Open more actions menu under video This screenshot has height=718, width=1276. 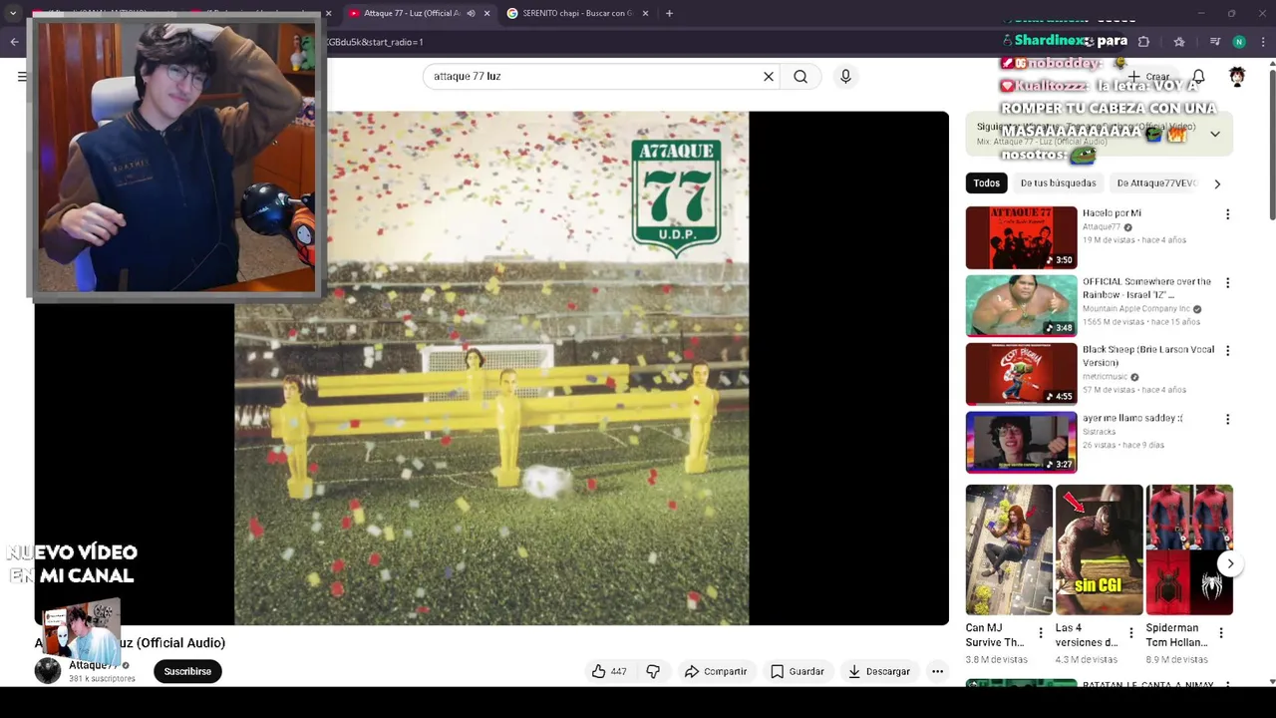pos(937,672)
